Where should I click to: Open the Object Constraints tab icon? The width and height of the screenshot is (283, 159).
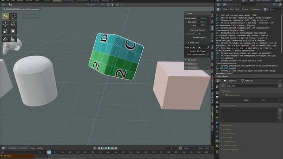(x=217, y=136)
